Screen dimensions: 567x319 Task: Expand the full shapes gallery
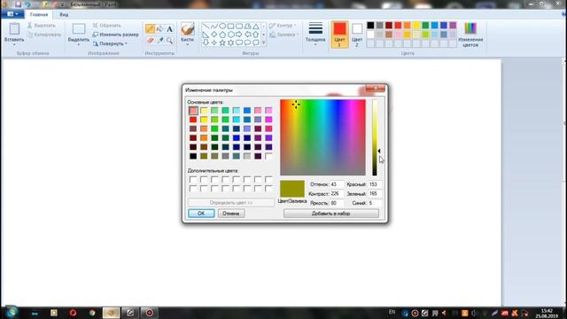click(264, 43)
